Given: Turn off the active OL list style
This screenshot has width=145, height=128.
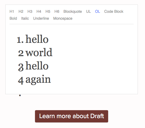Looking at the screenshot, I should coord(98,11).
